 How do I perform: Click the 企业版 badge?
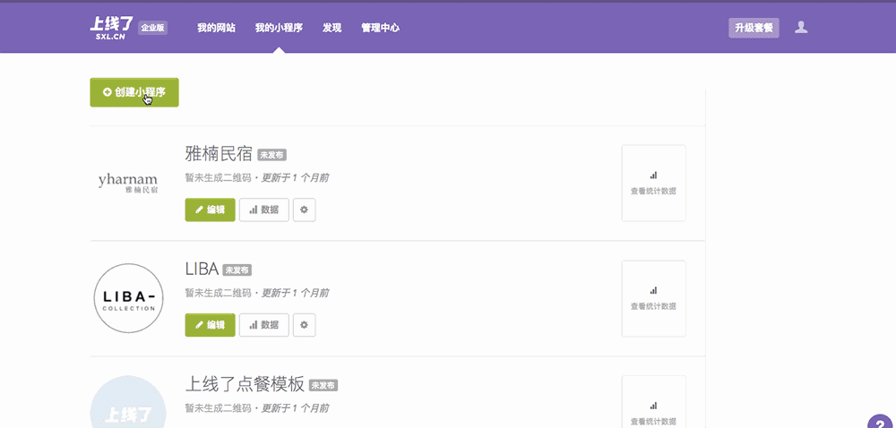152,28
